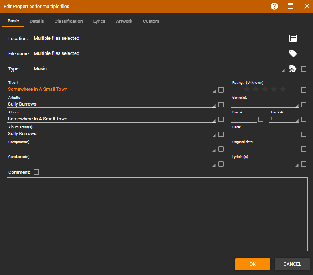Image resolution: width=313 pixels, height=275 pixels.
Task: Switch to the Lyrics tab
Action: coord(99,21)
